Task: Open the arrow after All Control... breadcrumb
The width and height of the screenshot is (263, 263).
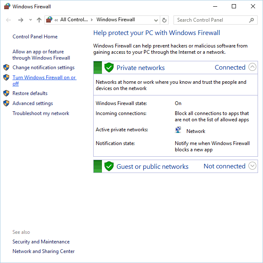Action: (92, 20)
